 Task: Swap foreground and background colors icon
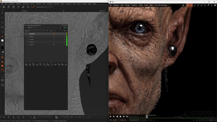coord(2,44)
